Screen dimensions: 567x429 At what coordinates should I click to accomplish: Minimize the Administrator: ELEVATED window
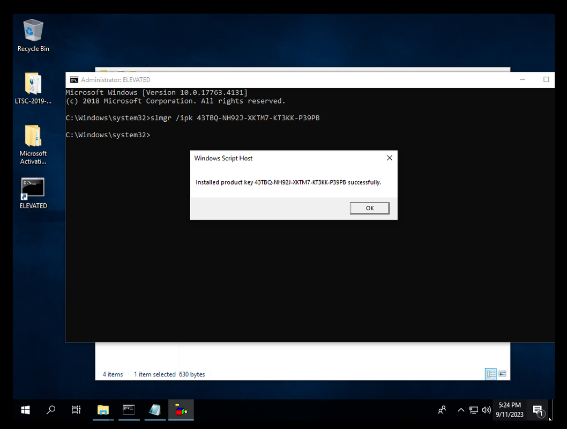tap(522, 79)
